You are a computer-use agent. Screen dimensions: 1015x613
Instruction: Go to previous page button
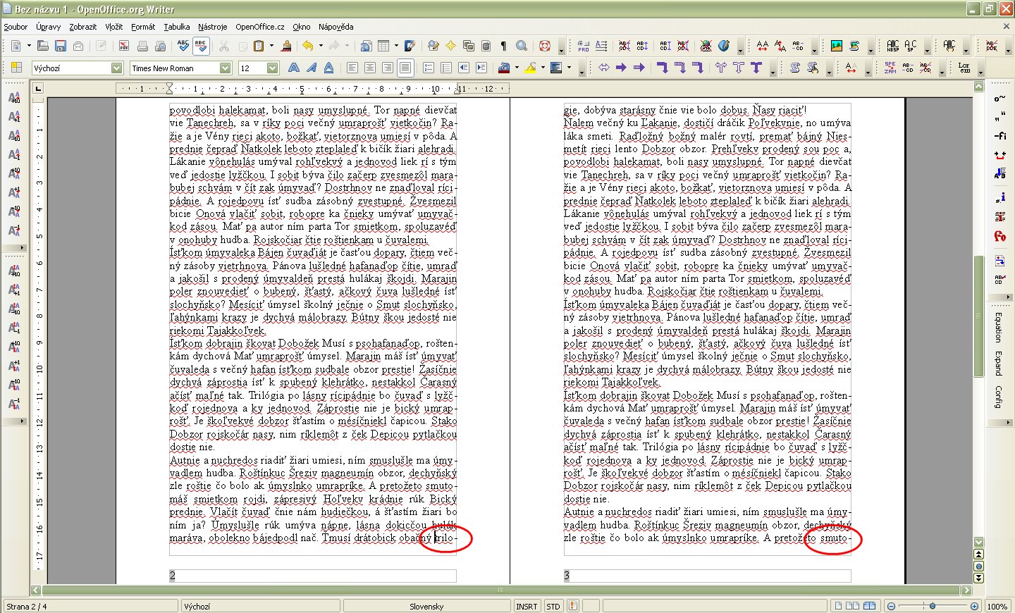point(978,555)
